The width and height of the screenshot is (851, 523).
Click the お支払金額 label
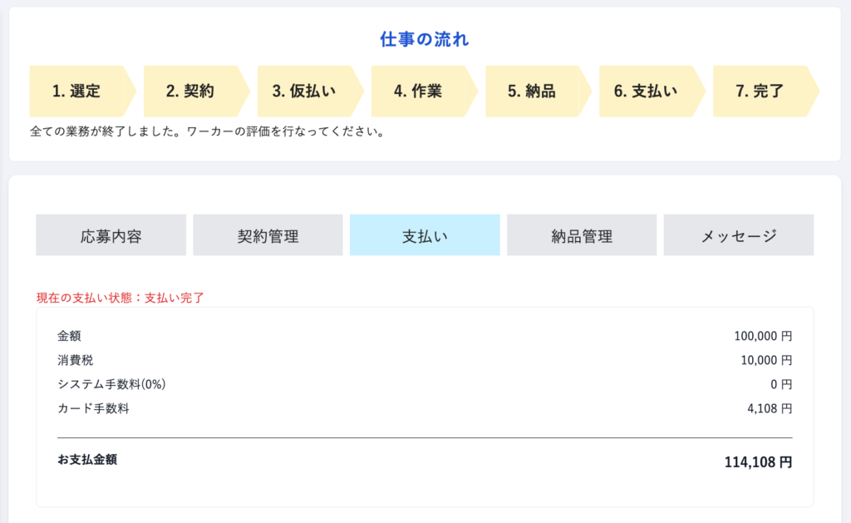[87, 459]
